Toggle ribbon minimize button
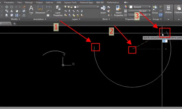The image size is (182, 109). (126, 3)
